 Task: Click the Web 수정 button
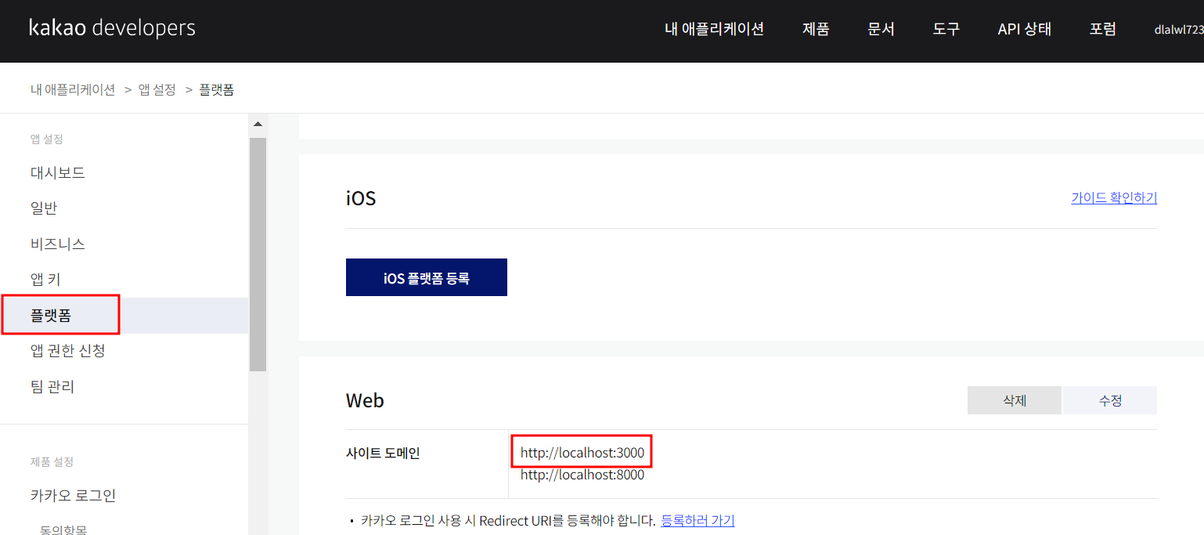click(x=1110, y=400)
